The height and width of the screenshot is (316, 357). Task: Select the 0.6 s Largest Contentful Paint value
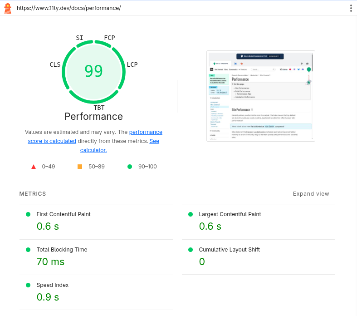point(210,226)
